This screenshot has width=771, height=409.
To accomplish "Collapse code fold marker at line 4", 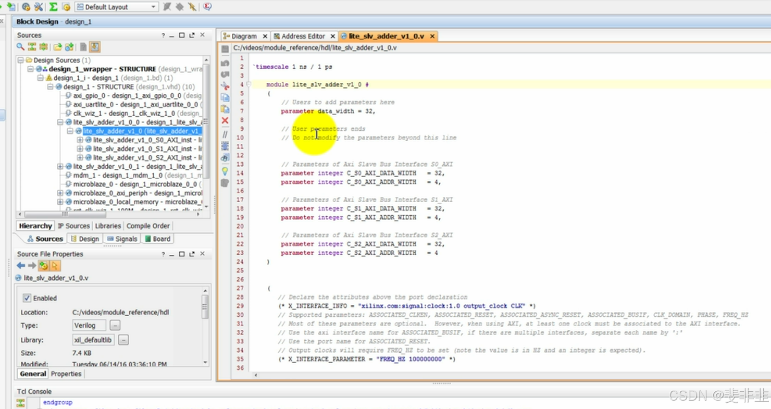I will tap(249, 84).
